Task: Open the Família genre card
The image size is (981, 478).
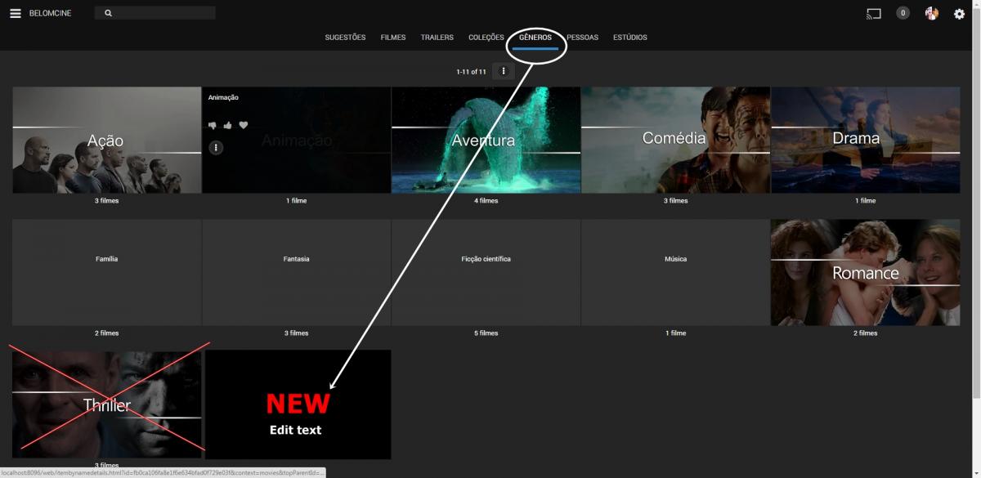Action: click(x=107, y=272)
